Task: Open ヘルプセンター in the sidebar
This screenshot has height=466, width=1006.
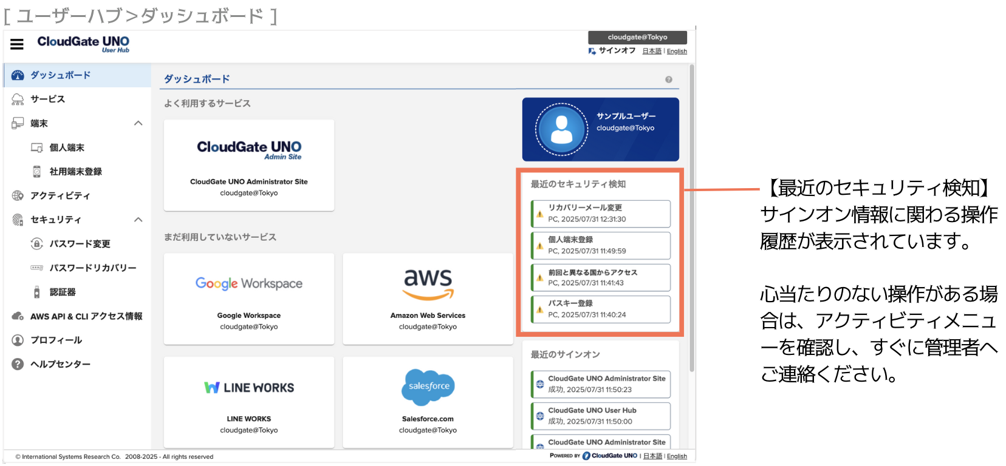Action: pyautogui.click(x=78, y=364)
